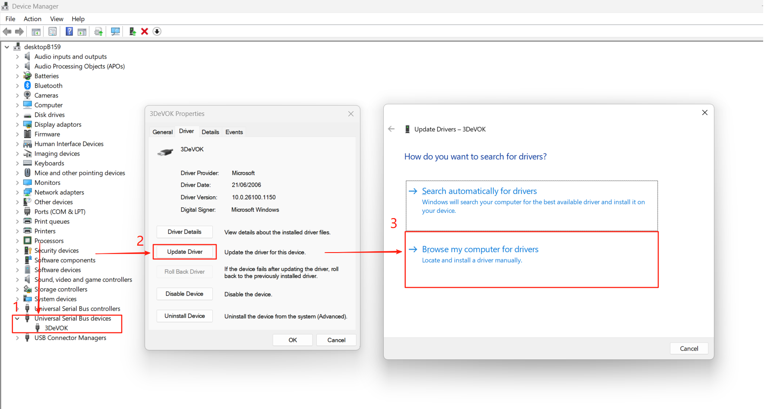The width and height of the screenshot is (764, 409).
Task: Expand the USB Connector Managers node
Action: tap(17, 338)
